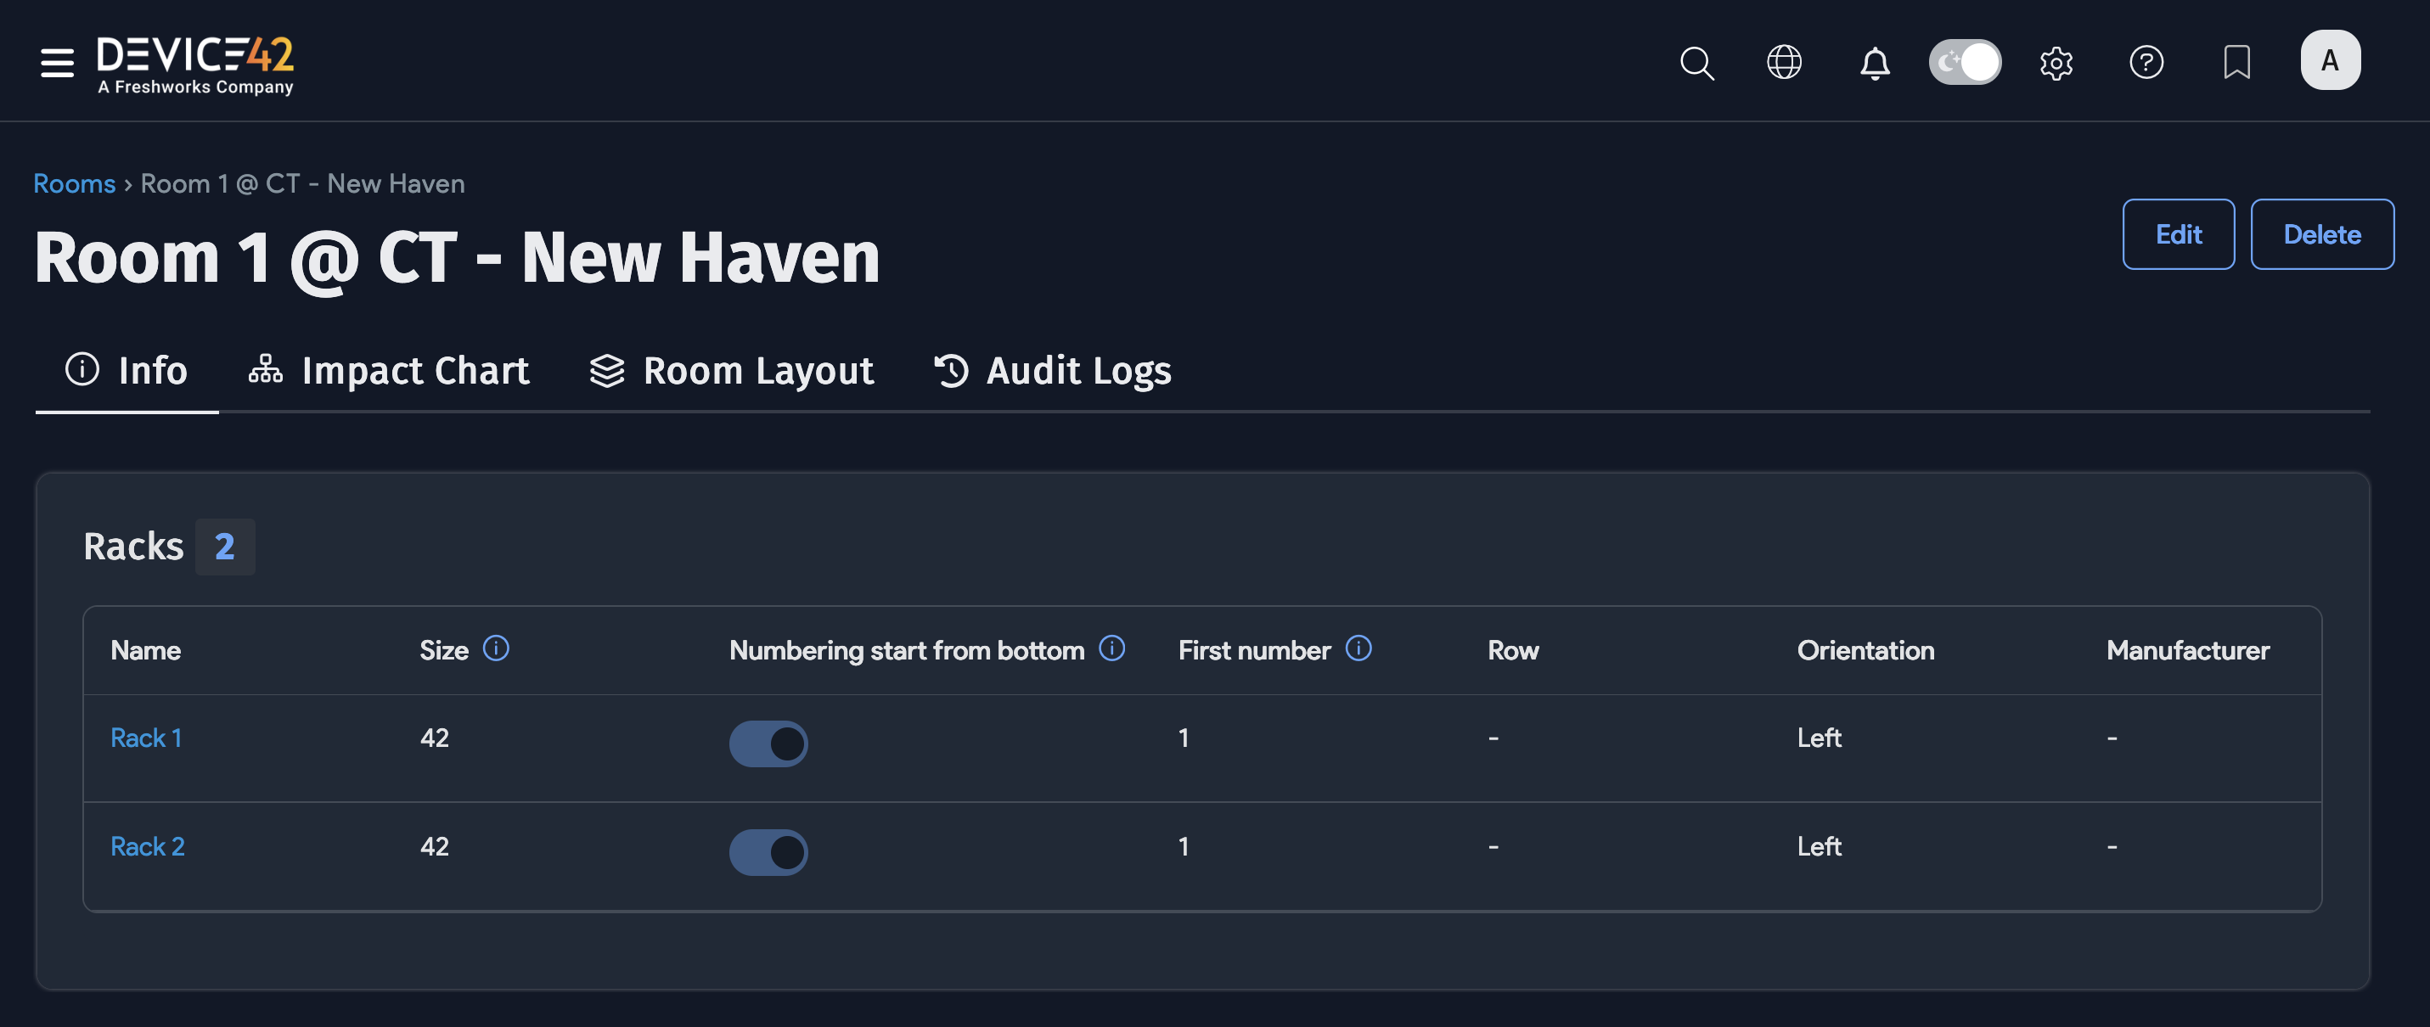The image size is (2430, 1027).
Task: Toggle Rack 1 numbering from bottom switch
Action: coord(768,744)
